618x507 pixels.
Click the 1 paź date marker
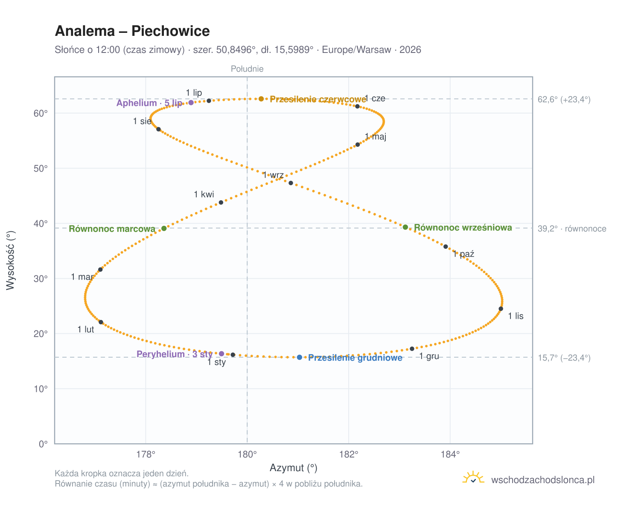pos(446,247)
